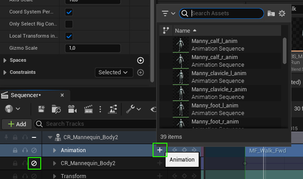Collapse the CR_Mannequin_Body2 track tree
This screenshot has width=303, height=179.
[x=50, y=137]
